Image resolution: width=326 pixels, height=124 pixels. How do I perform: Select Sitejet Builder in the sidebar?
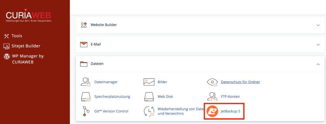[26, 46]
